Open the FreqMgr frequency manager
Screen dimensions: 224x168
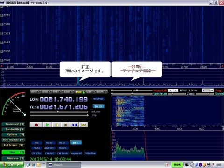click(98, 99)
